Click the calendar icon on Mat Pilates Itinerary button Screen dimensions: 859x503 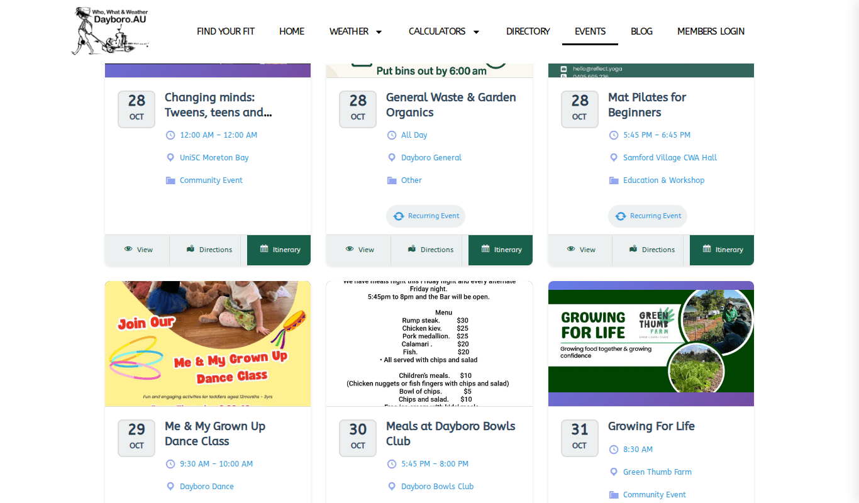707,249
